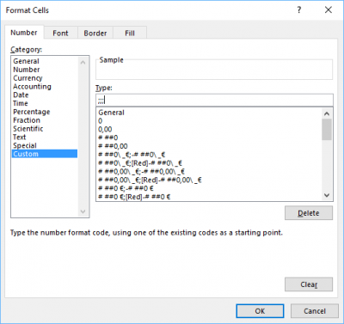Click the format list scrollbar thumb

coord(327,130)
